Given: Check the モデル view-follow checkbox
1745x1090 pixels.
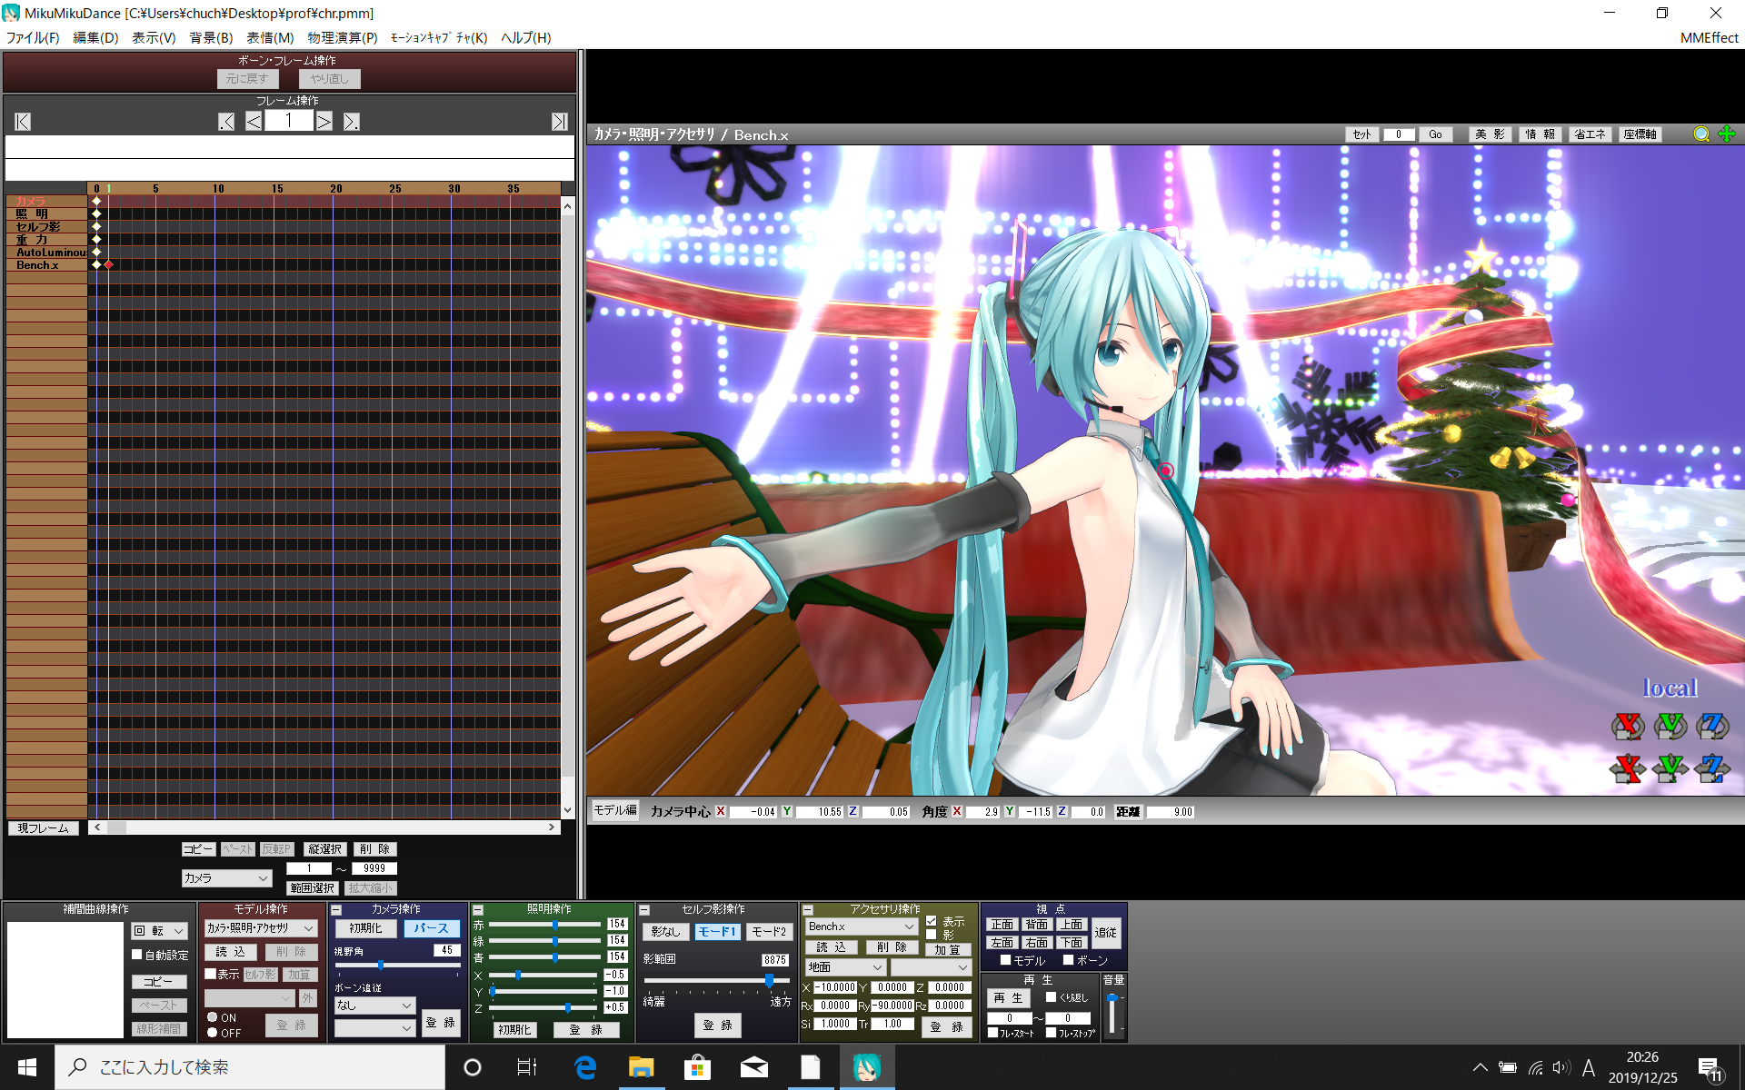Looking at the screenshot, I should tap(1006, 960).
